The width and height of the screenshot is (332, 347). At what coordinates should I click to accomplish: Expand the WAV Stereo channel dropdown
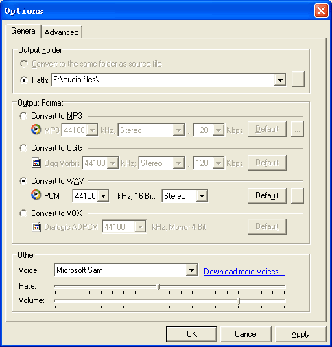[202, 196]
